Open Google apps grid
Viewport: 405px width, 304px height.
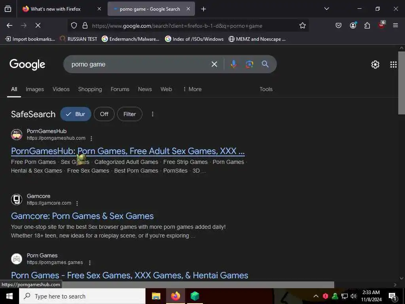click(x=394, y=65)
